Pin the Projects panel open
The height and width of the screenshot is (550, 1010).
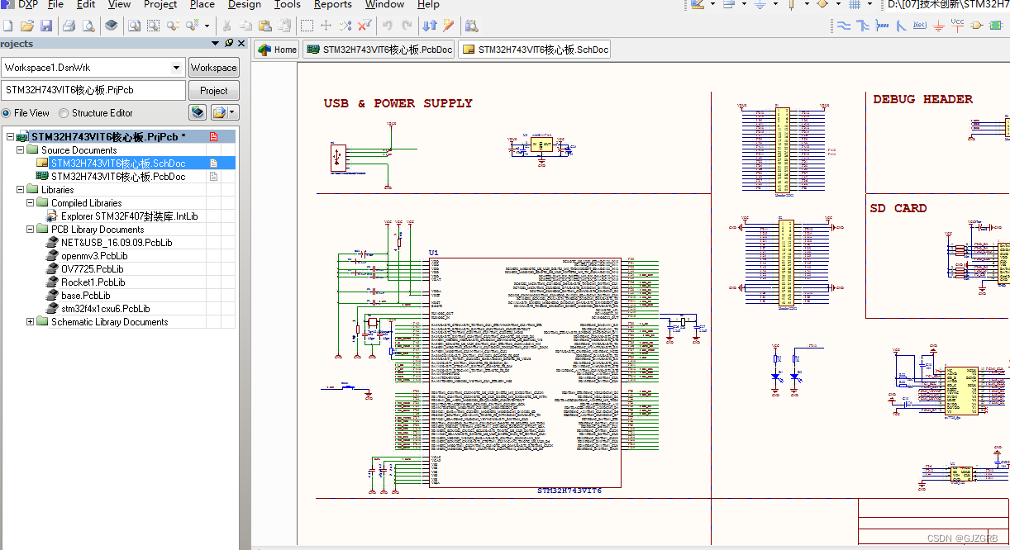coord(229,43)
